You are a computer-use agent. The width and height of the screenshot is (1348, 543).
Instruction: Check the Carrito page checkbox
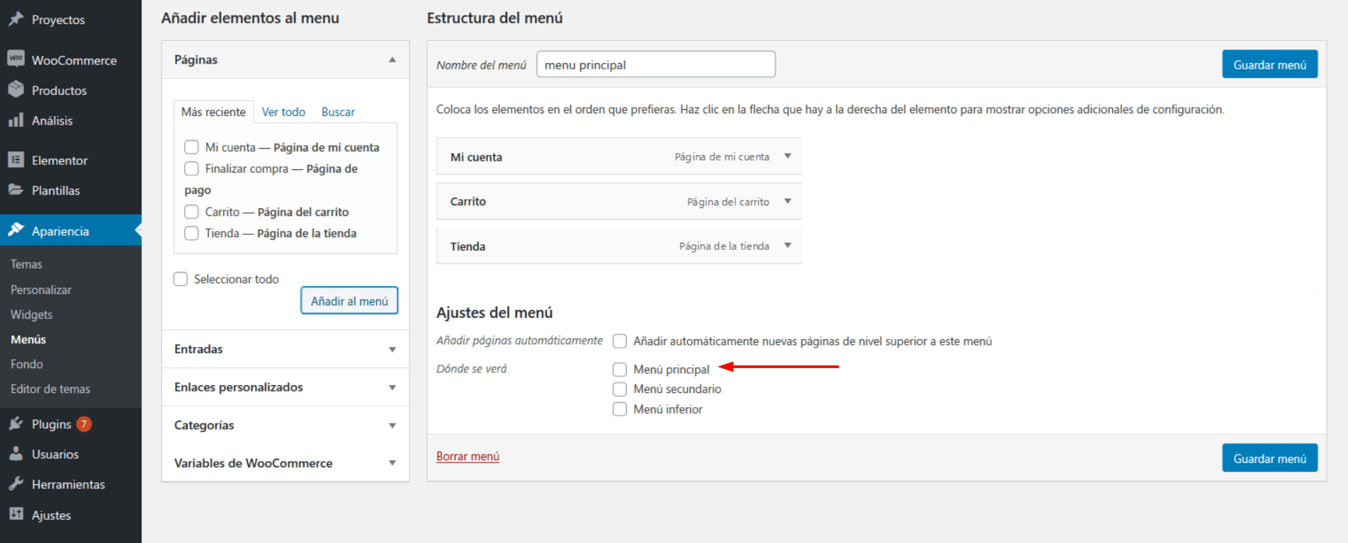[191, 212]
